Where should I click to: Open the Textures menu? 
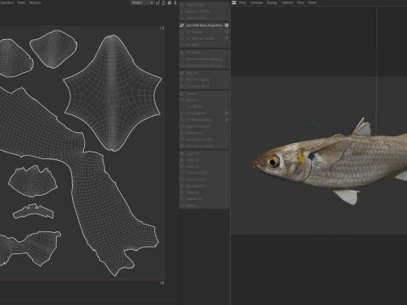(x=35, y=3)
